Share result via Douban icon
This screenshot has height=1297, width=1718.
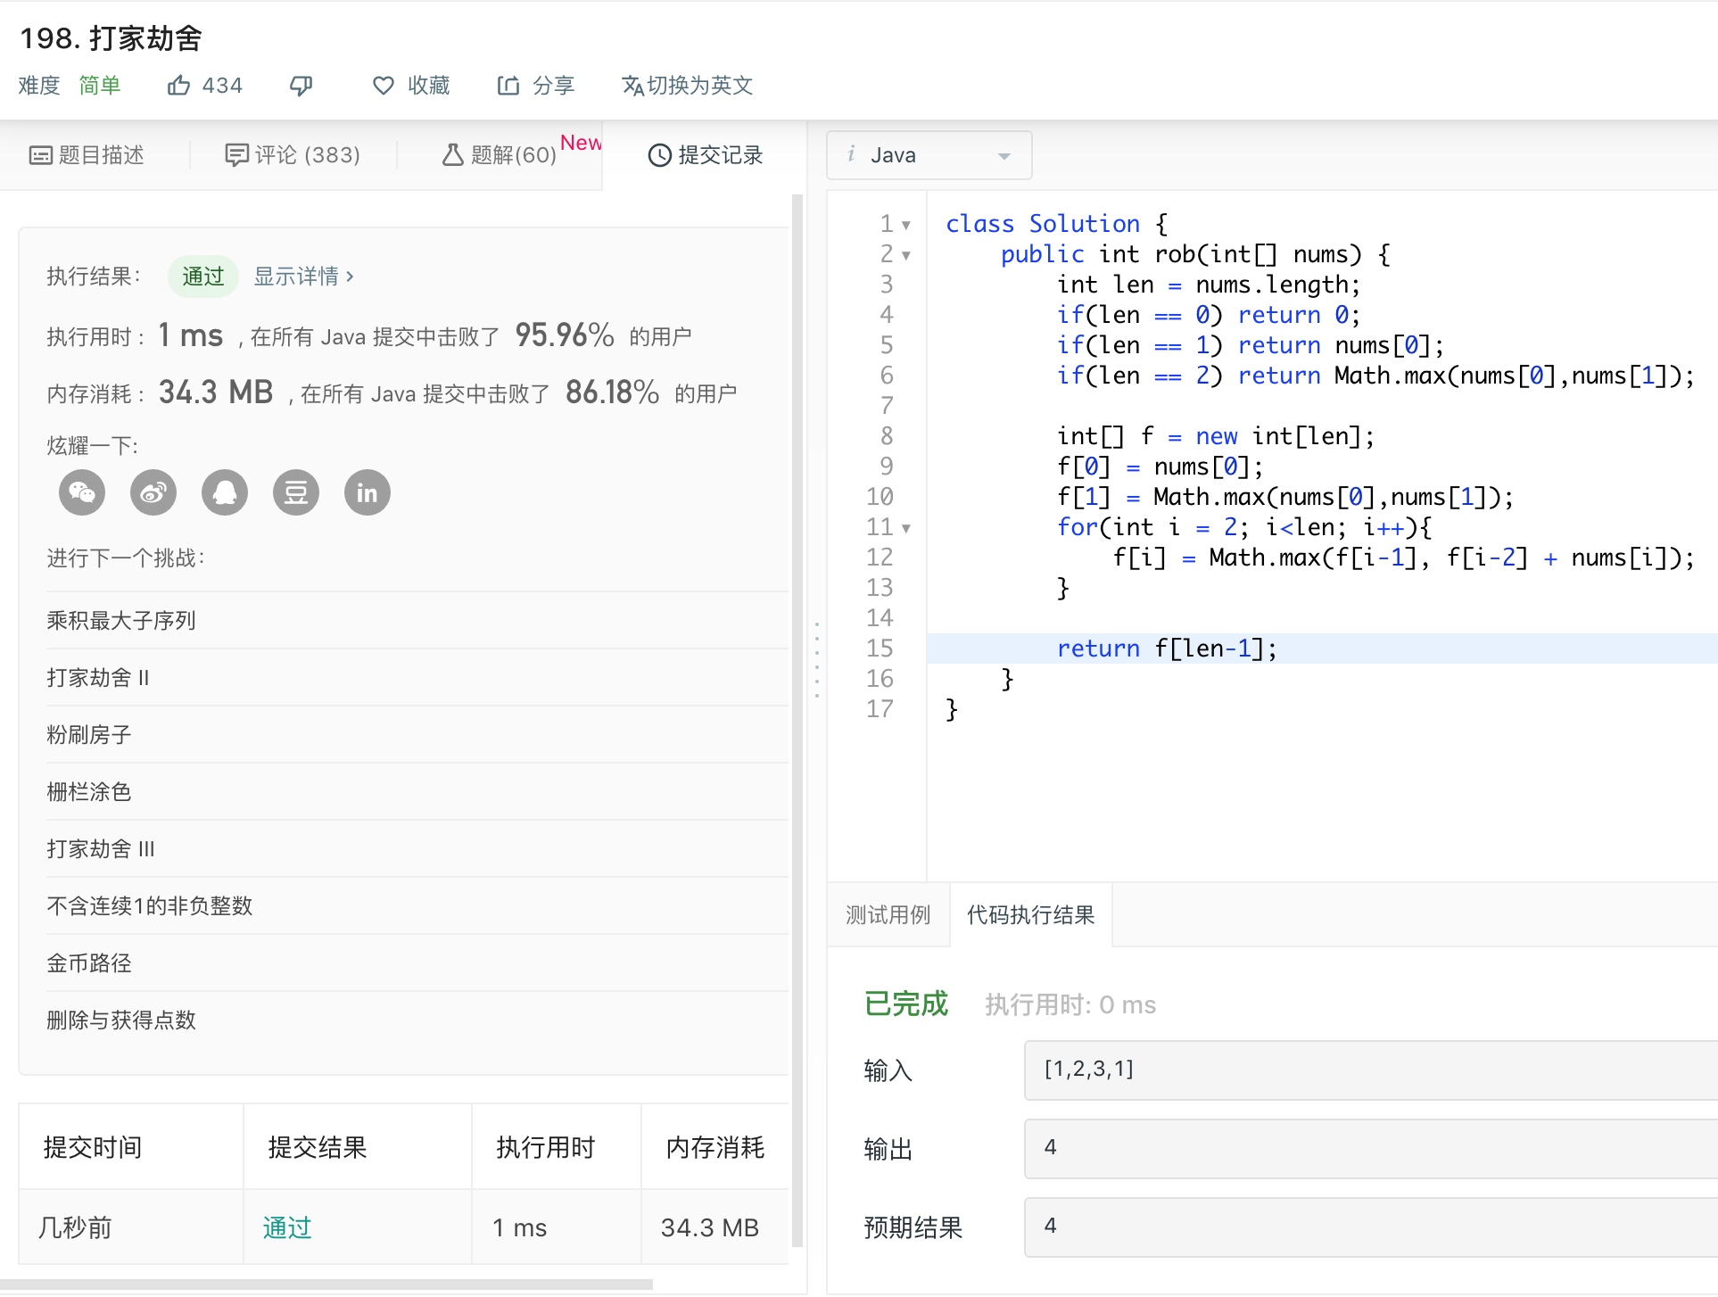pyautogui.click(x=296, y=492)
